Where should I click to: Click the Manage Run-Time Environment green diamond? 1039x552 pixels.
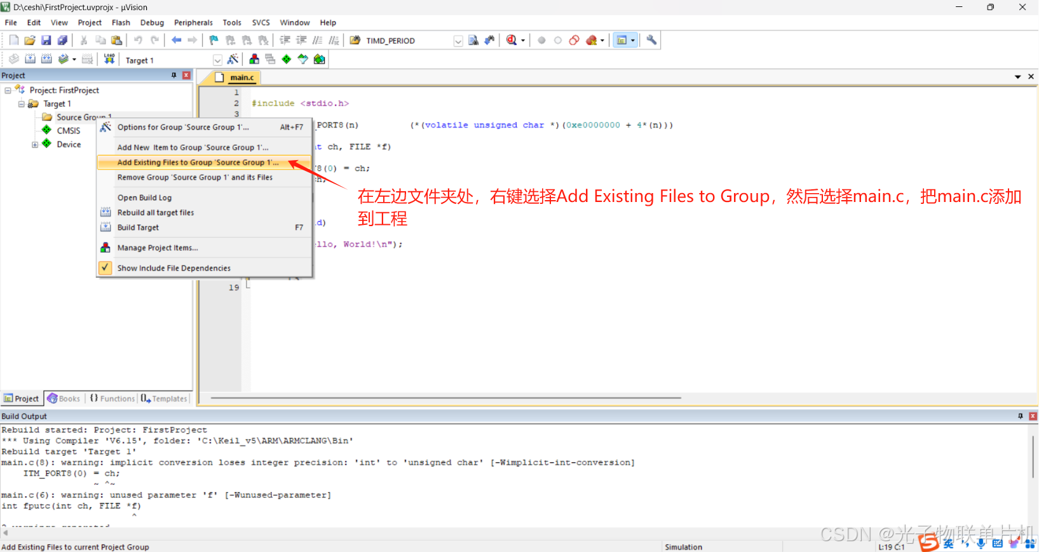pyautogui.click(x=287, y=59)
